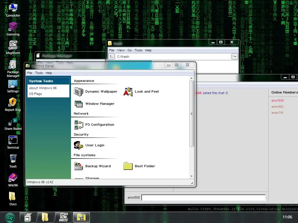
Task: Click the Control Panel resize grip
Action: click(x=192, y=183)
